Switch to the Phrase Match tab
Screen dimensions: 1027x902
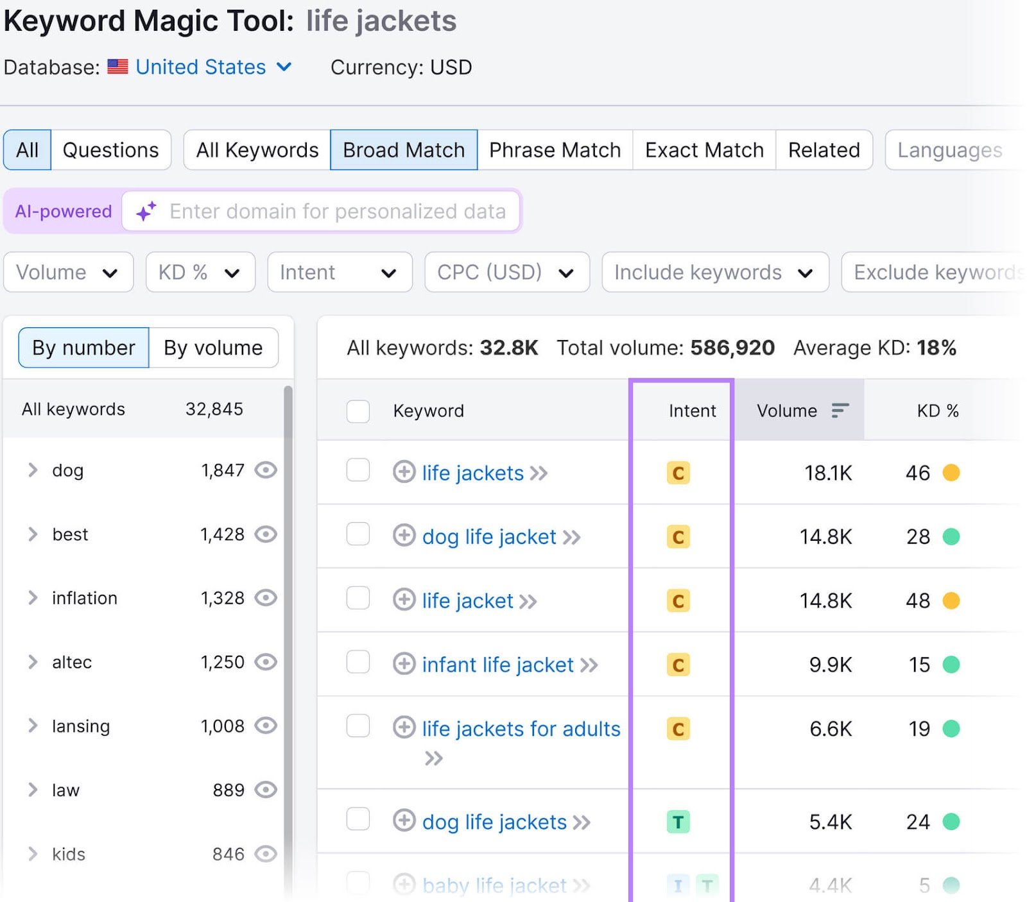tap(555, 149)
